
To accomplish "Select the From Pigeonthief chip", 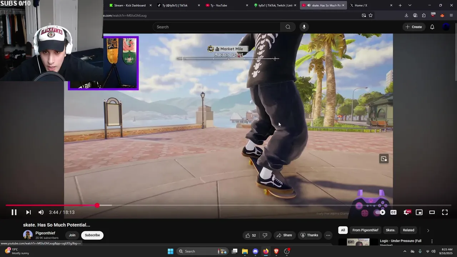I will pyautogui.click(x=365, y=230).
